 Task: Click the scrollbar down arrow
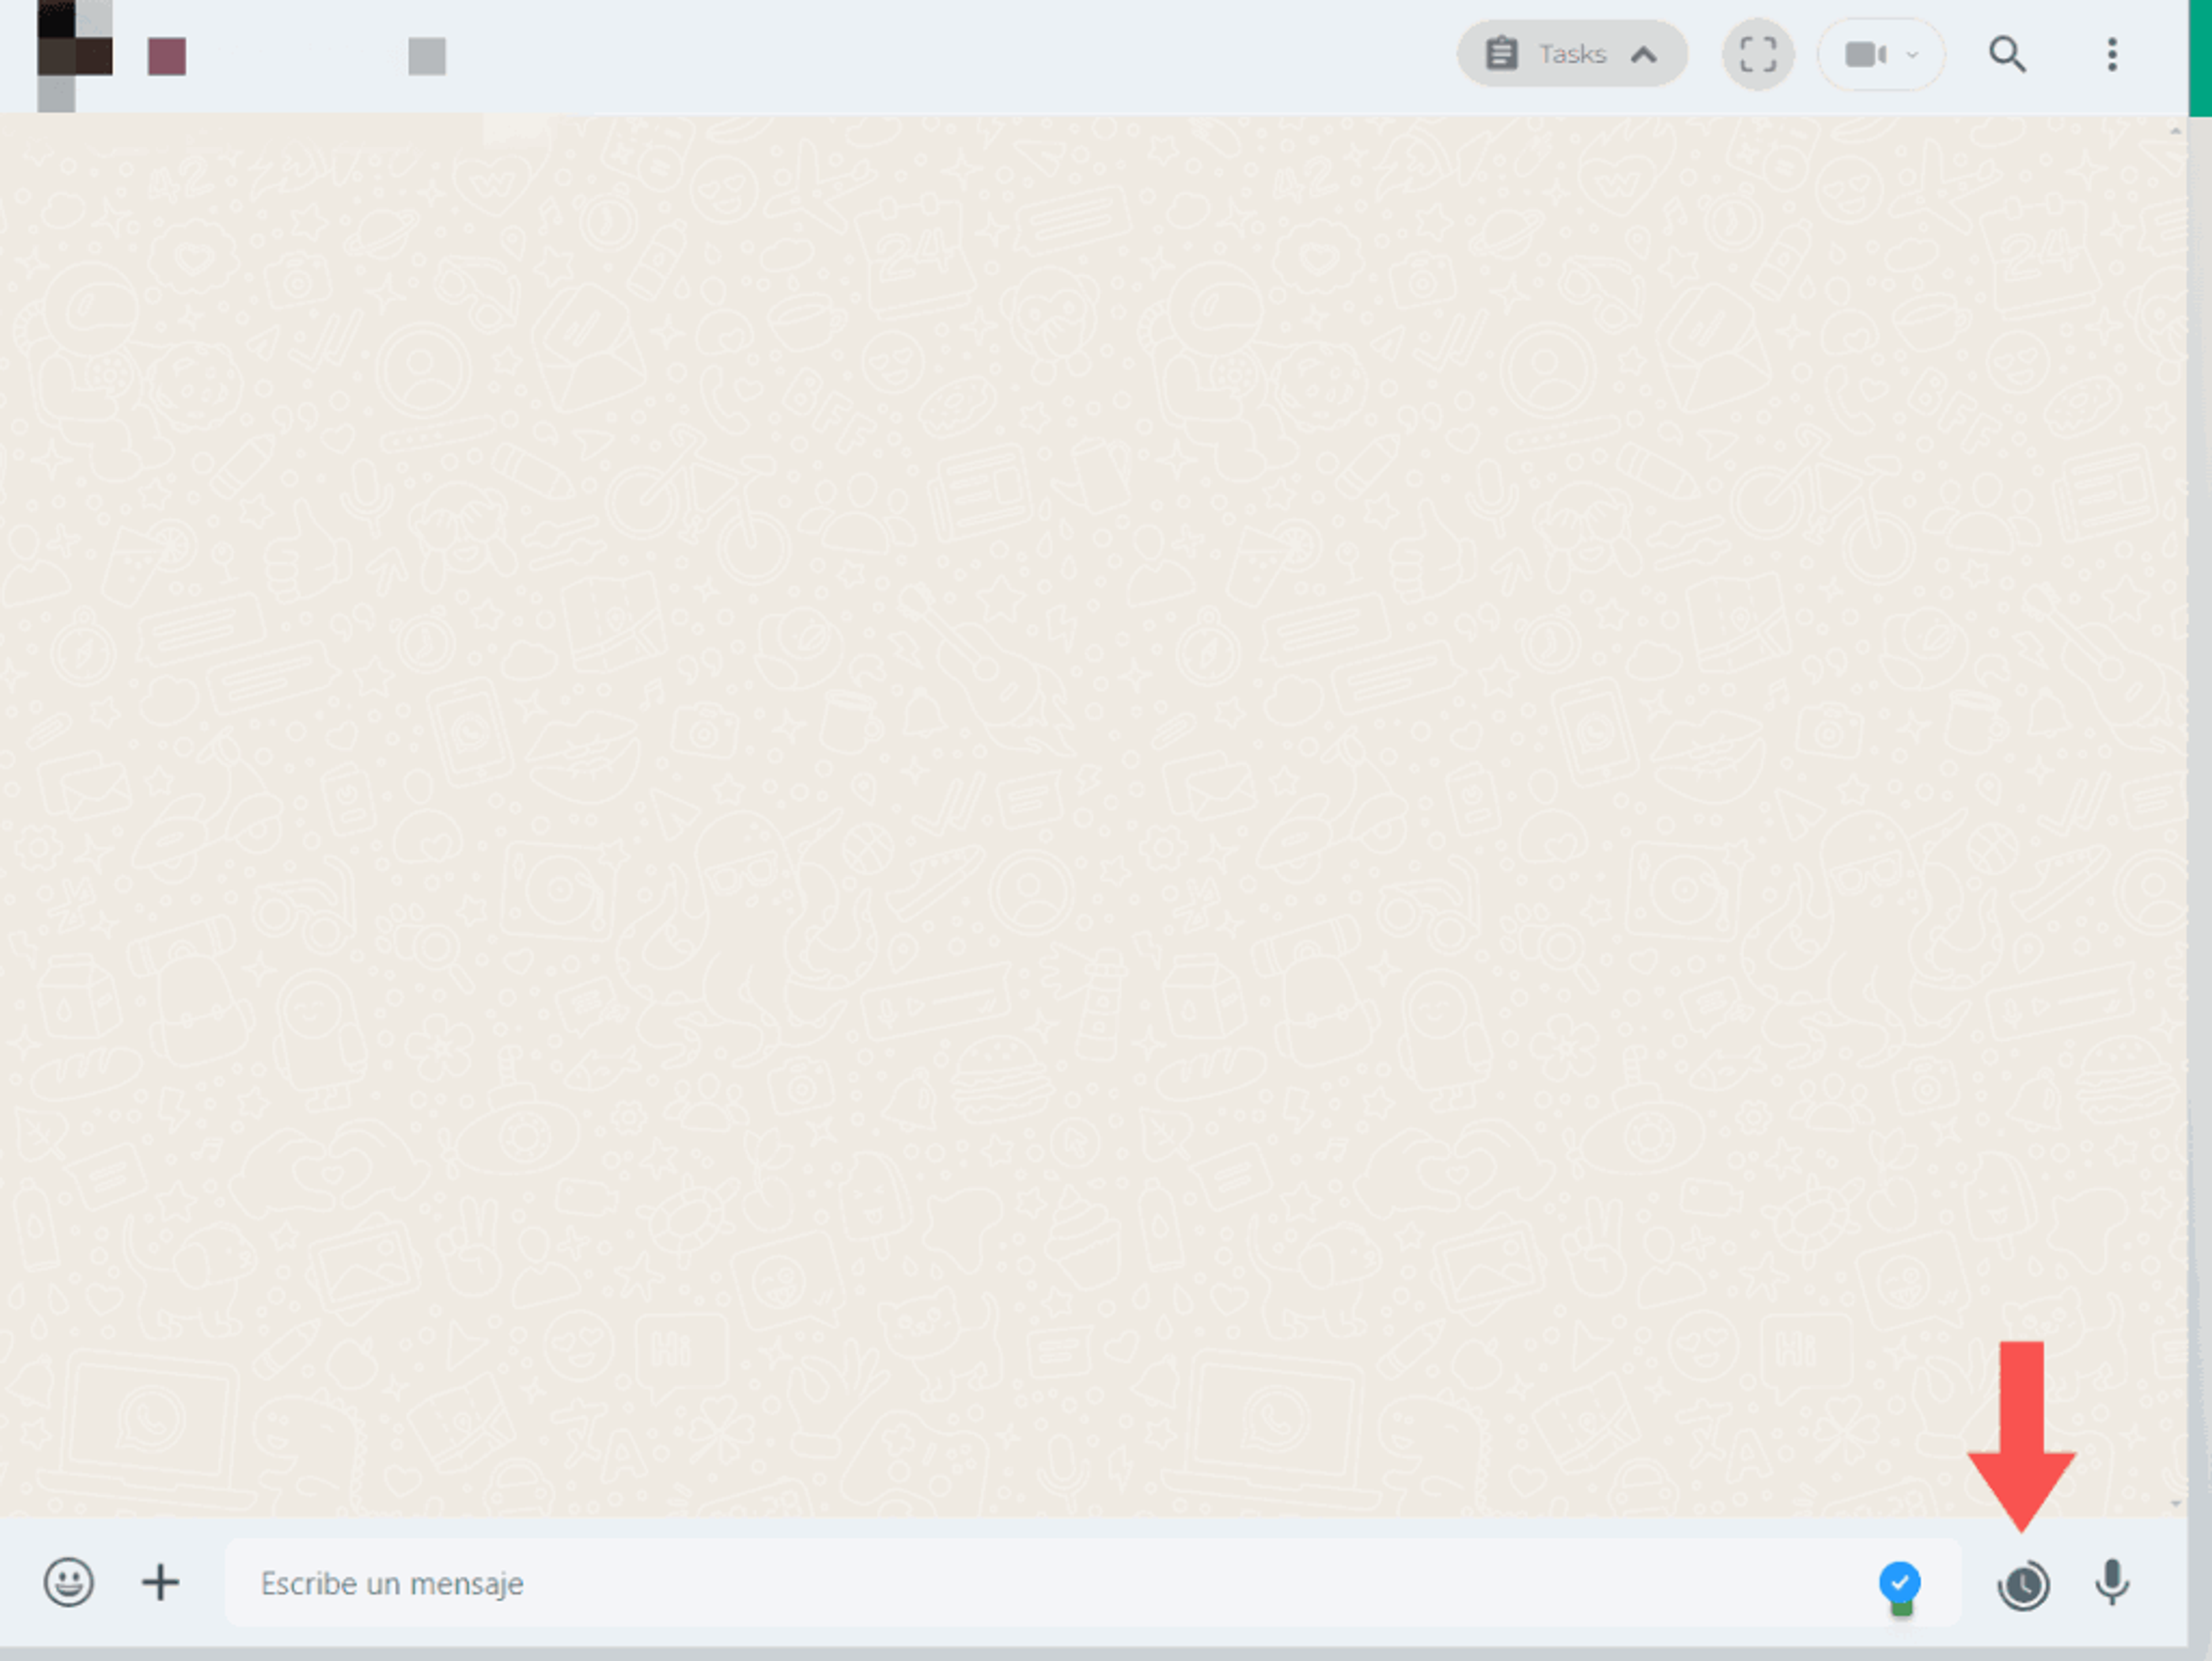pyautogui.click(x=2176, y=1503)
